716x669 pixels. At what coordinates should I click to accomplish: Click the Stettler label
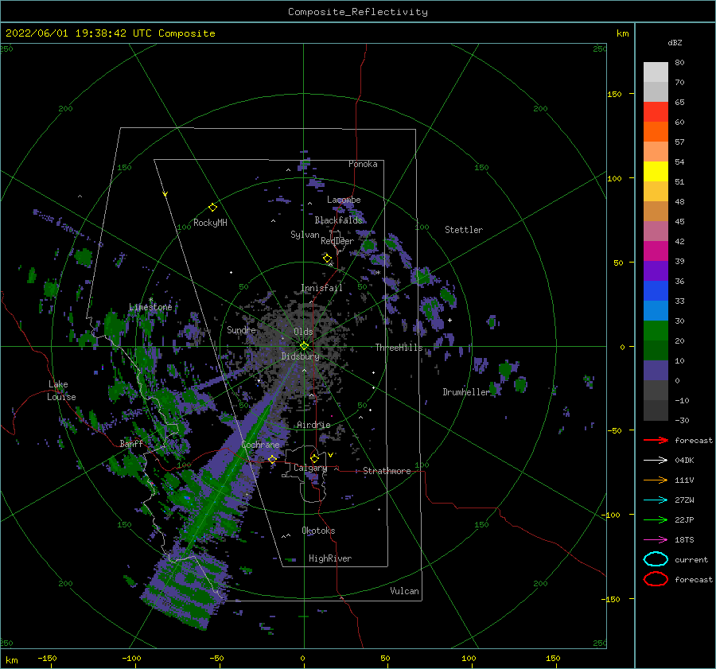[464, 230]
